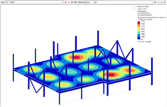Click the round A analysis layer badge

pyautogui.click(x=134, y=8)
